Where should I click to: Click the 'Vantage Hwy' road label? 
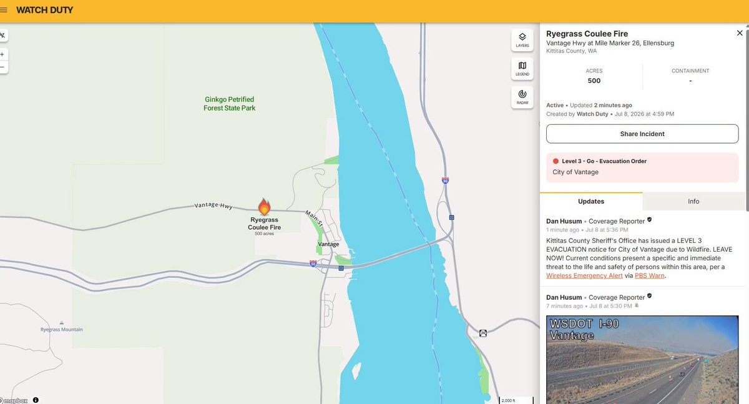pos(213,205)
